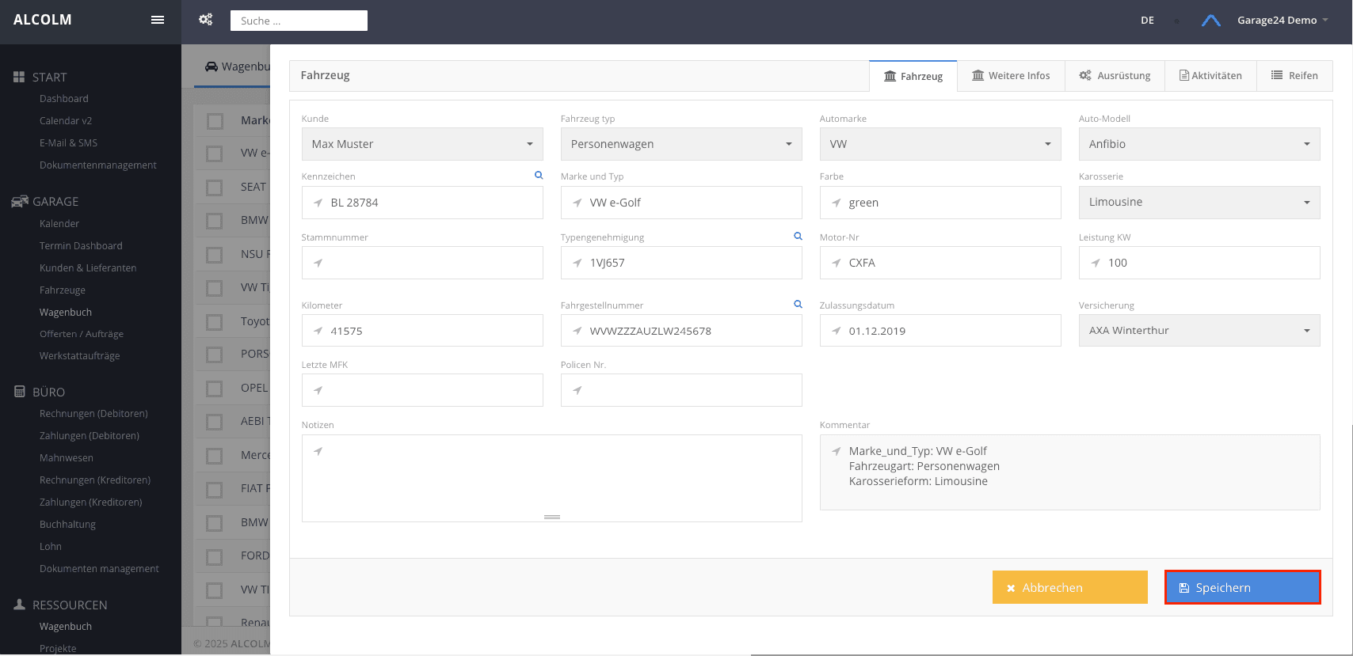
Task: Click into the Kilometer input field
Action: pos(422,331)
